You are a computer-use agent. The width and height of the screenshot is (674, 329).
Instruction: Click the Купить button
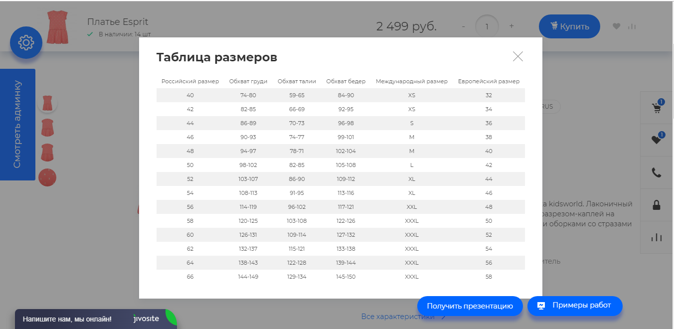[569, 26]
